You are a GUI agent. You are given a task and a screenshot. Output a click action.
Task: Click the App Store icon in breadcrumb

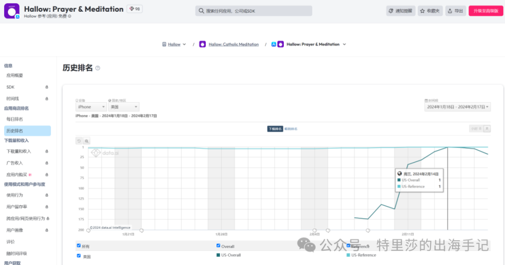[x=274, y=44]
